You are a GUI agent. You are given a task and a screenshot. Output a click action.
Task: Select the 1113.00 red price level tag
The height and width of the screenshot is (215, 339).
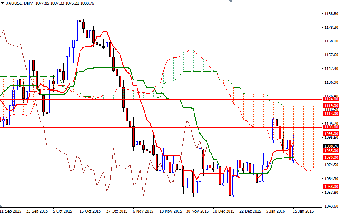(331, 113)
